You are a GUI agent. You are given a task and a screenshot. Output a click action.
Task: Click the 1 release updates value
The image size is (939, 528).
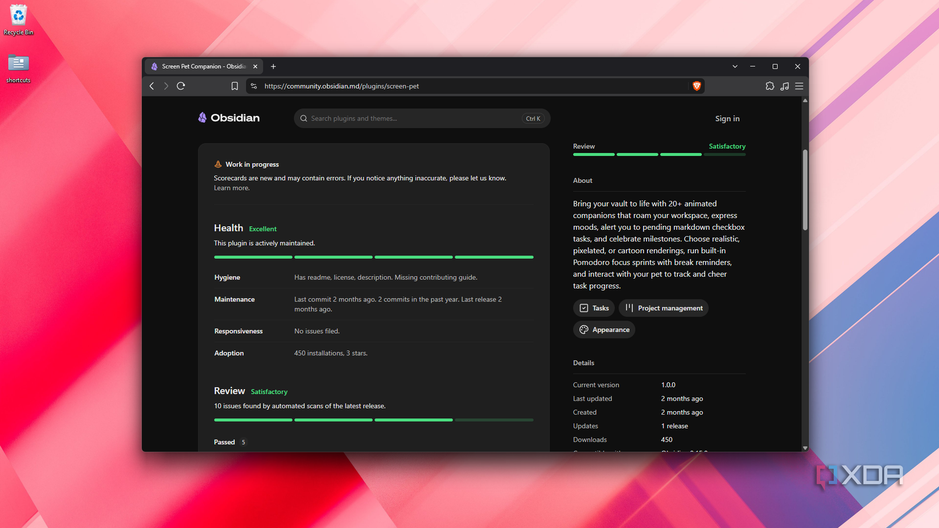[x=674, y=426]
